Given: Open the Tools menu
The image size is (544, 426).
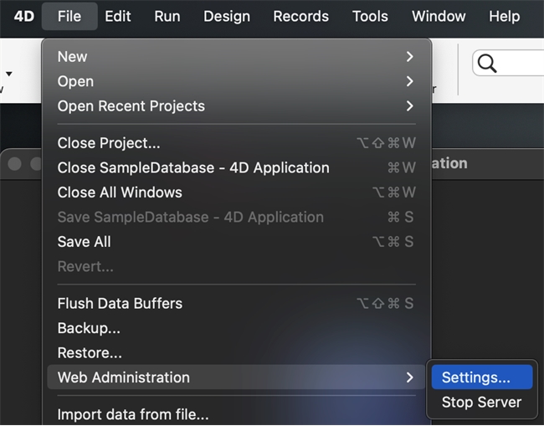Looking at the screenshot, I should tap(370, 16).
